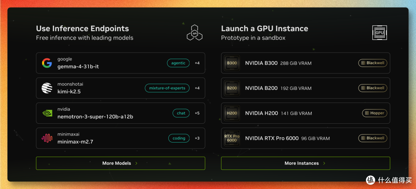Open minimax-m2.7 model name
This screenshot has height=189, width=416.
tap(75, 142)
